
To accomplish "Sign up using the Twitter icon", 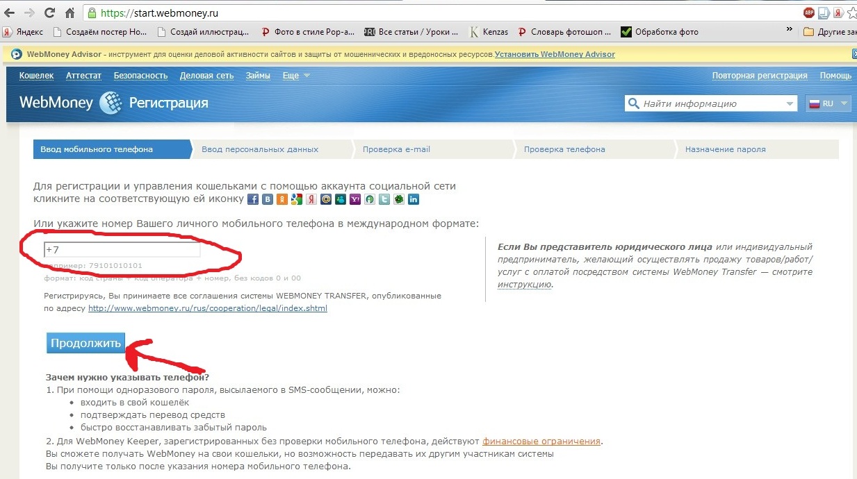I will [x=384, y=199].
